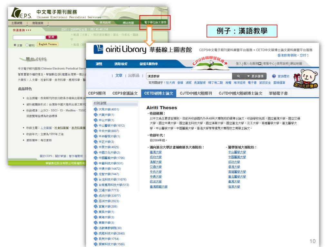Click the book icon beside 中央大學(8807)
330x247 pixels.
[x=95, y=131]
